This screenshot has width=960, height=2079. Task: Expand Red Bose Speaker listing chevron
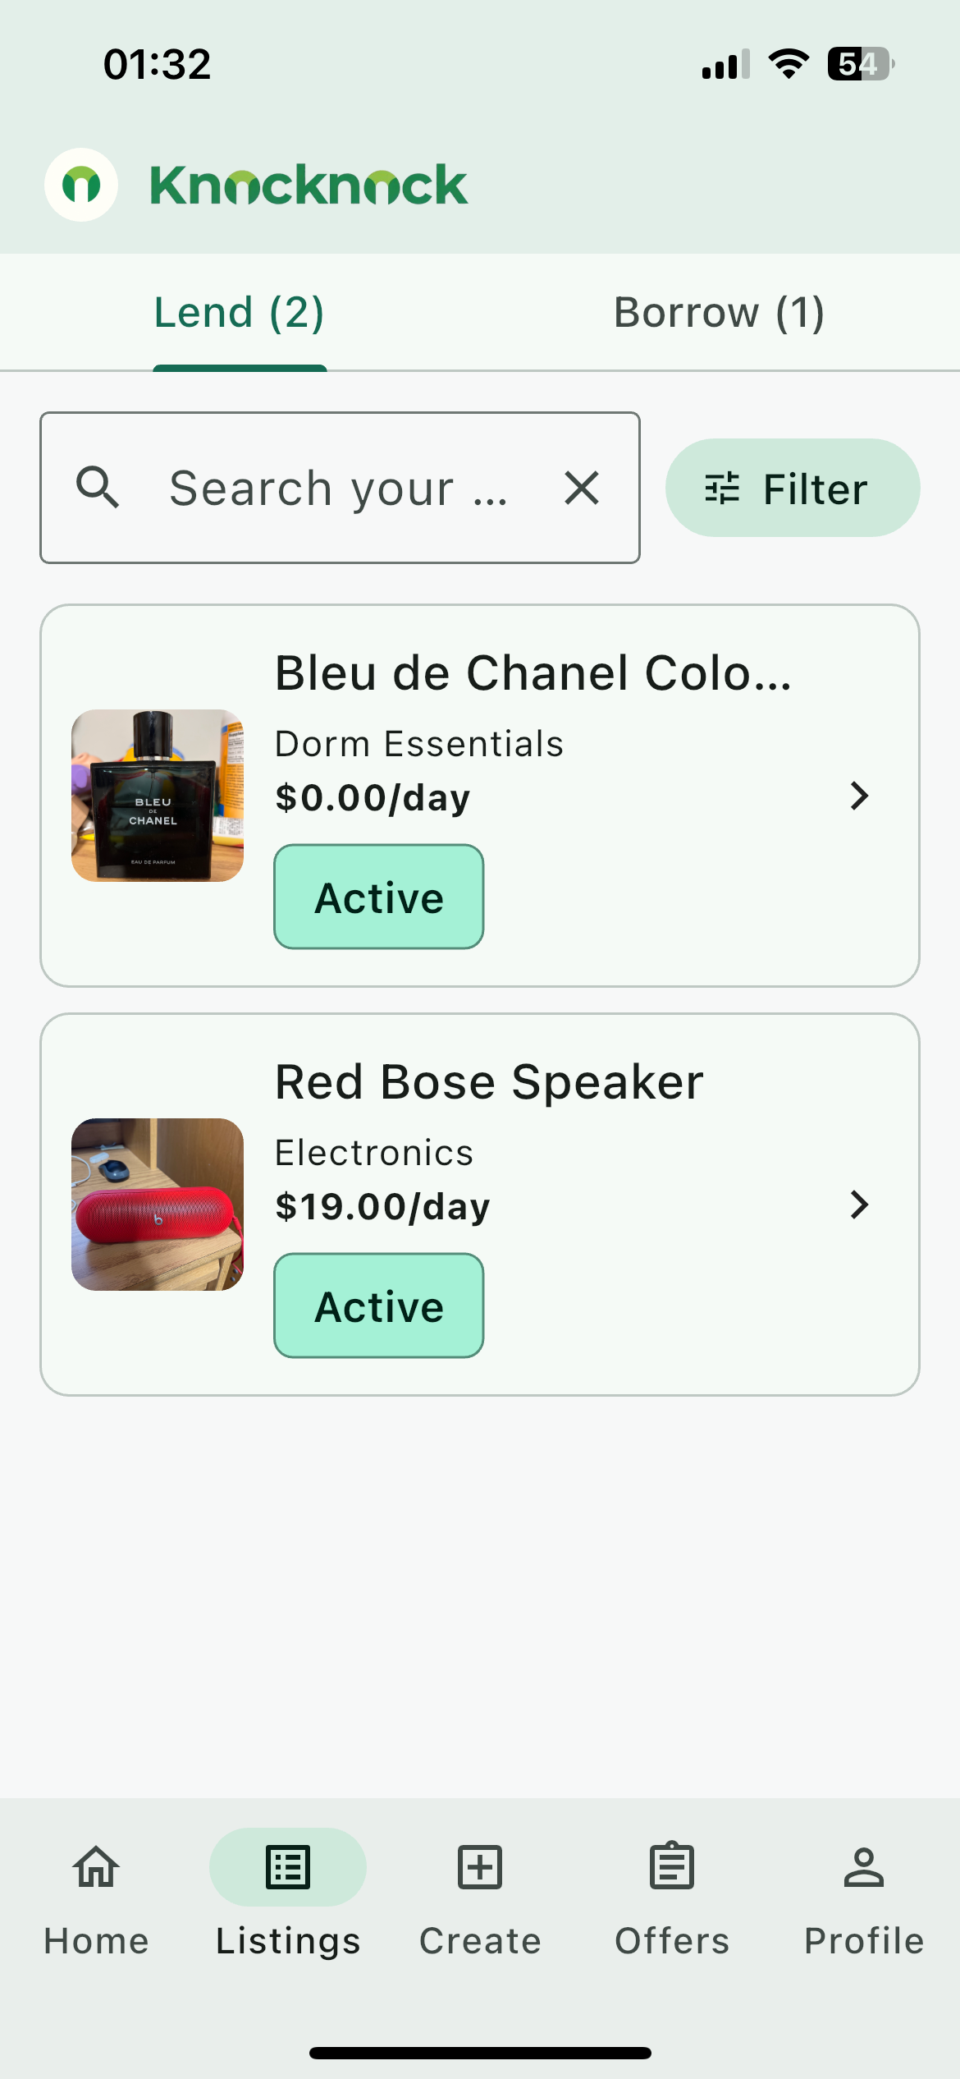(x=859, y=1205)
